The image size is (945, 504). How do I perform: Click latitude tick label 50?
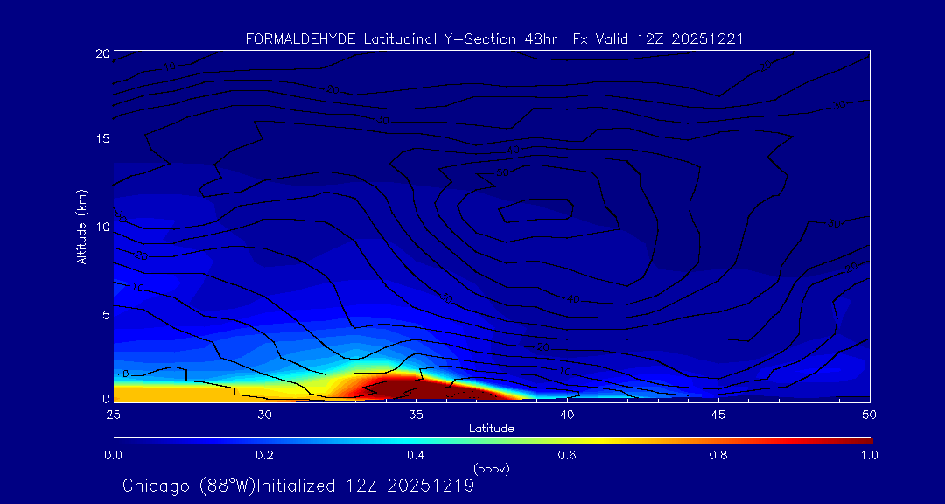(x=869, y=414)
